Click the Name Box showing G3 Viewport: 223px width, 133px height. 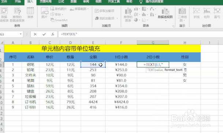click(9, 34)
